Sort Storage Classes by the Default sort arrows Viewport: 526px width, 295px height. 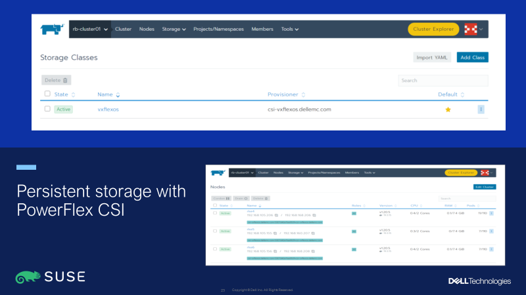462,94
